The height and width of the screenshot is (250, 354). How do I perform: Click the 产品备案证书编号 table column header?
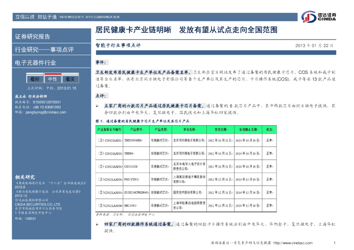click(110, 129)
